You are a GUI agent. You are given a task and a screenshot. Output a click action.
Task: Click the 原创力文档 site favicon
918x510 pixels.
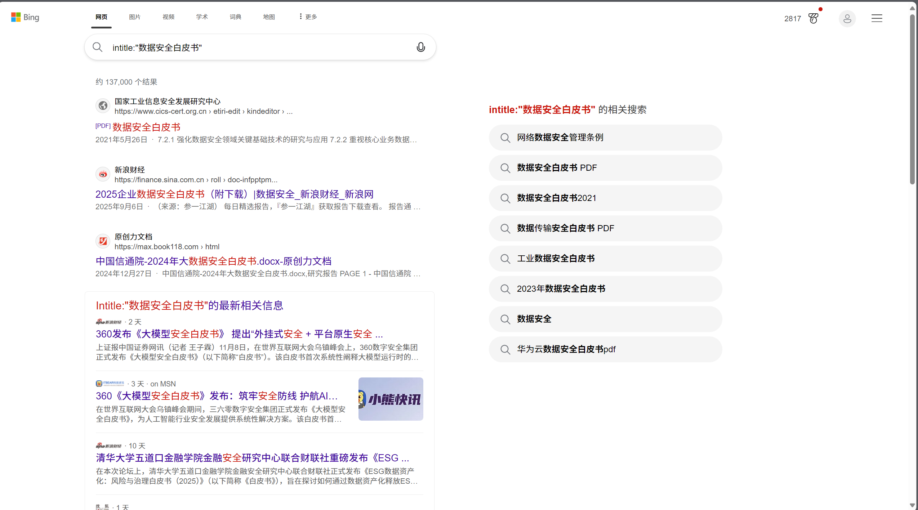tap(103, 241)
